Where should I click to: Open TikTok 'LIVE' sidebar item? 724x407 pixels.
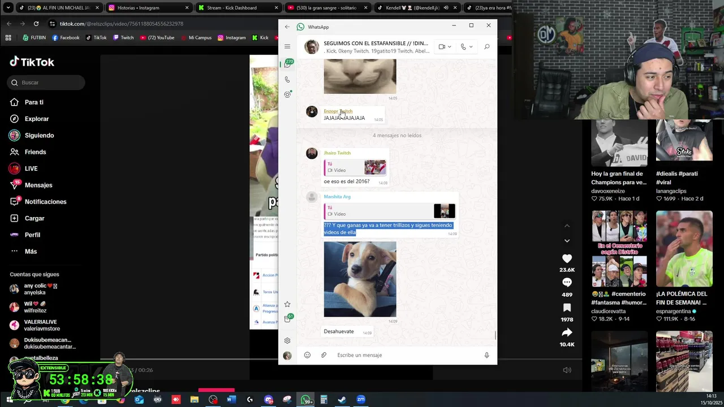pos(31,168)
